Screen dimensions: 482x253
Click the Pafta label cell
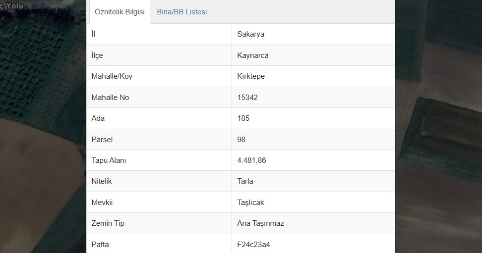159,244
